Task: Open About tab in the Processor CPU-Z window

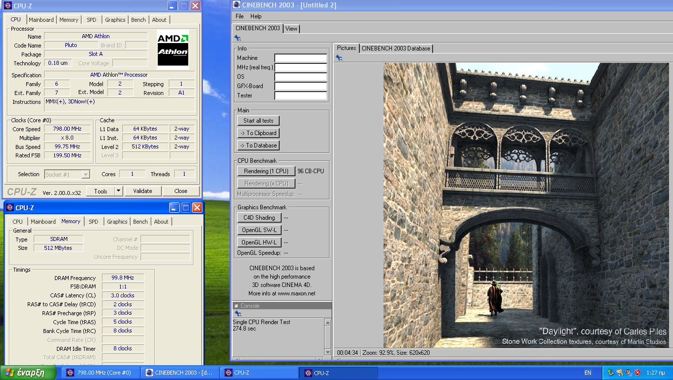Action: click(159, 20)
